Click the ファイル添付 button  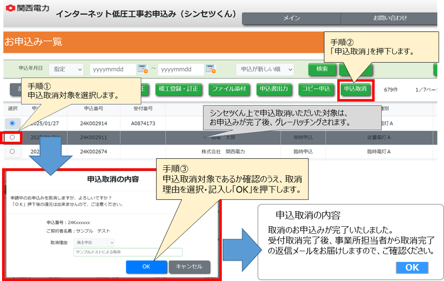(x=229, y=89)
